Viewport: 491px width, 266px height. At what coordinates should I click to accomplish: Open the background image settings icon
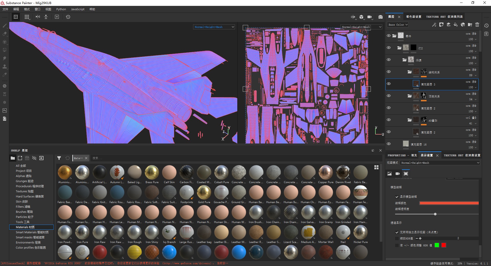[389, 174]
